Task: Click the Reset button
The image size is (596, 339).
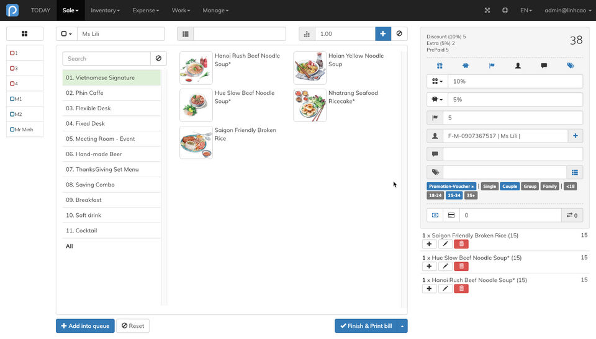Action: pyautogui.click(x=133, y=326)
